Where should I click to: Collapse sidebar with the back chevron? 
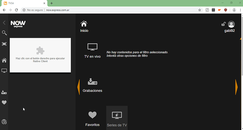[4, 23]
